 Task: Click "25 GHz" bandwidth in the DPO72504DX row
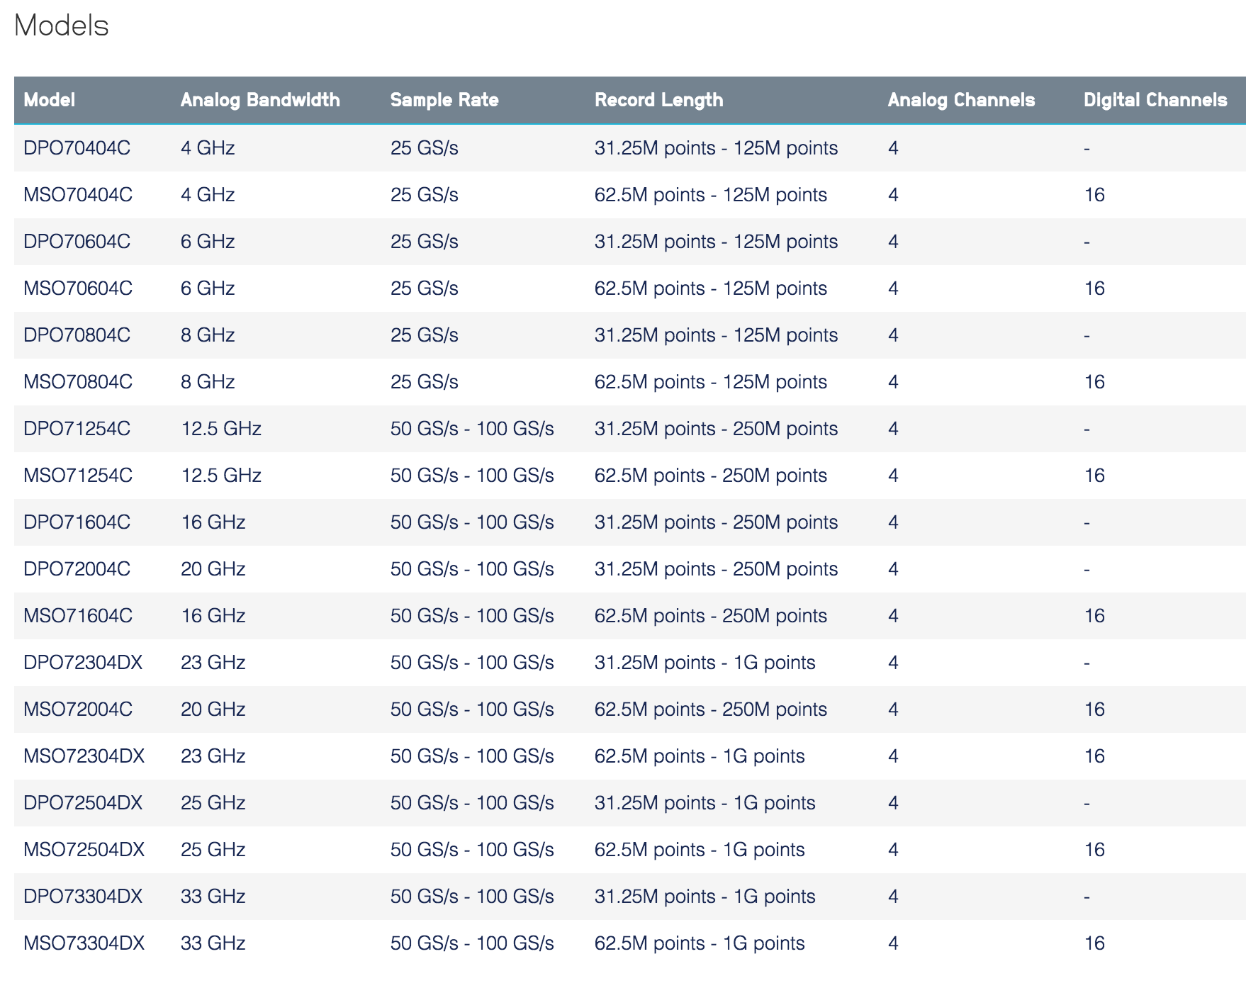click(x=213, y=803)
